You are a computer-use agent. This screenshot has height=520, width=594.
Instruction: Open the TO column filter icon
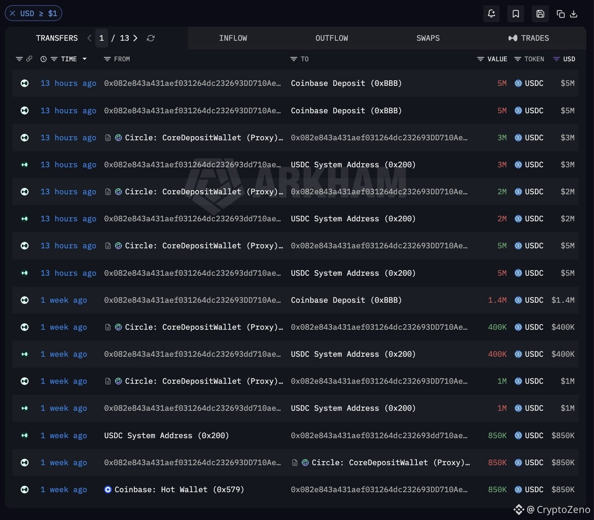point(294,59)
